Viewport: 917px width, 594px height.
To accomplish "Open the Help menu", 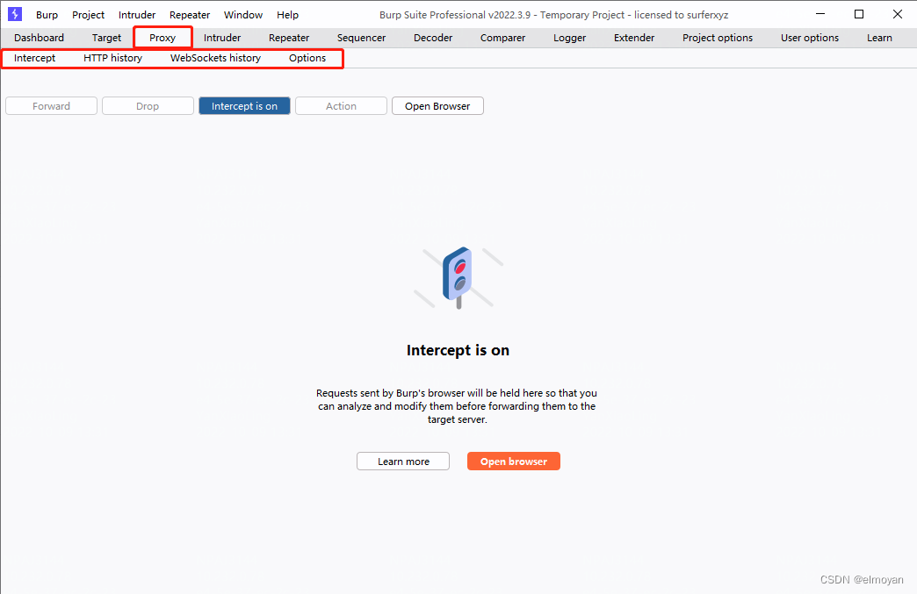I will [x=288, y=15].
